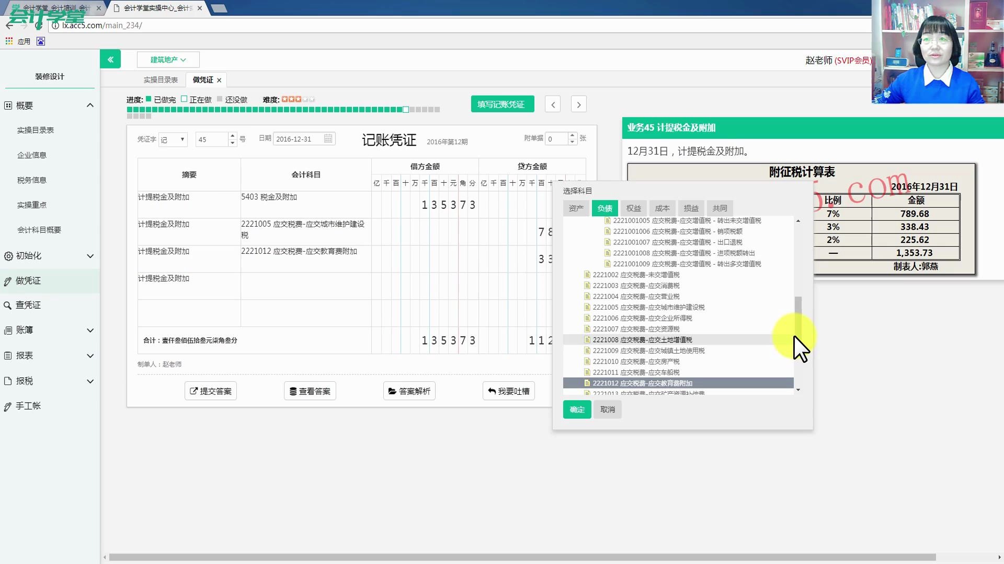
Task: Collapse the 概要 sidebar section
Action: pos(90,105)
